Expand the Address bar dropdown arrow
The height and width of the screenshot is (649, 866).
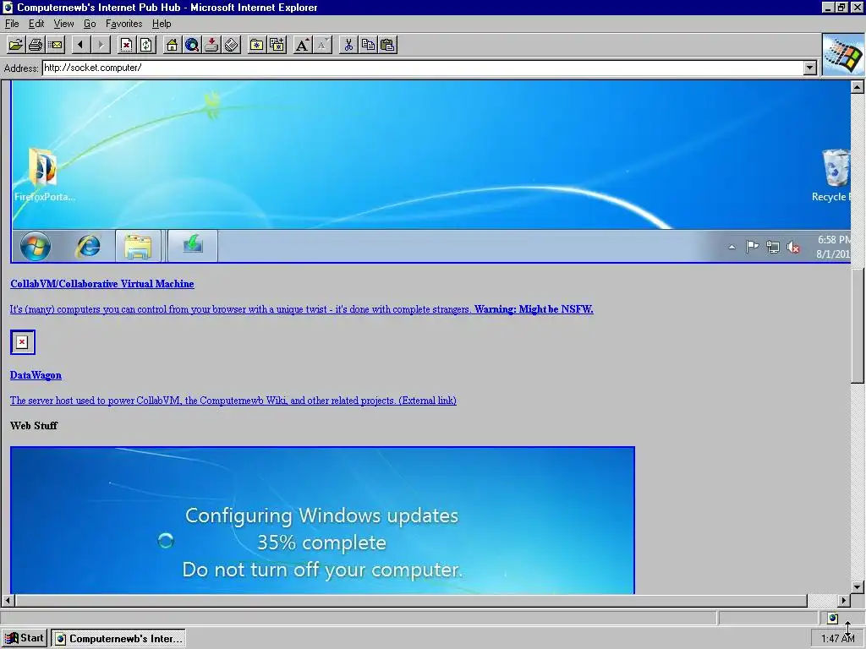[809, 68]
